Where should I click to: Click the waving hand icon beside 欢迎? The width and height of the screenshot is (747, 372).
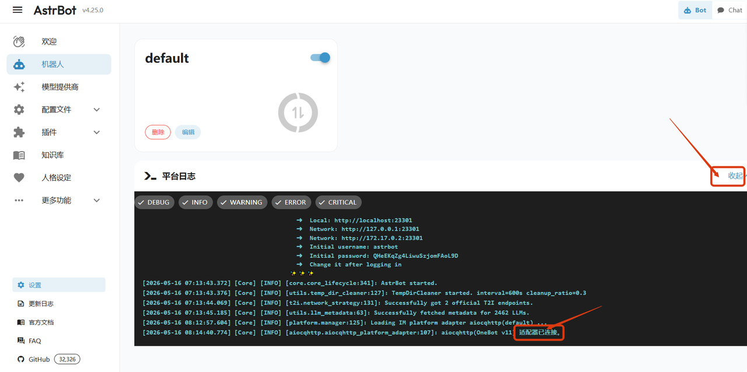tap(19, 41)
